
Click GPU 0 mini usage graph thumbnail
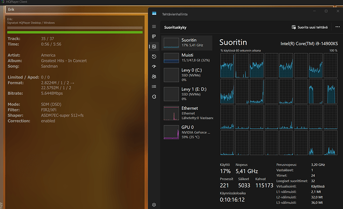(171, 132)
